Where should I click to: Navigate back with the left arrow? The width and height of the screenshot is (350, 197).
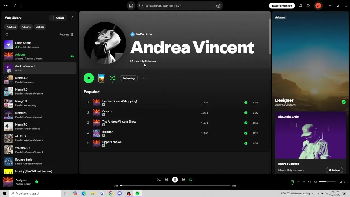pyautogui.click(x=15, y=6)
